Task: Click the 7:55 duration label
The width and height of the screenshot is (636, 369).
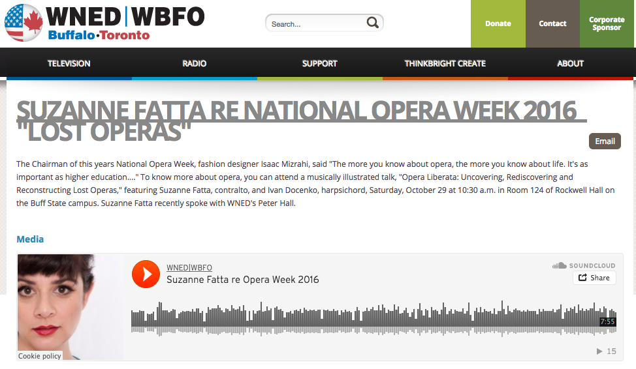Action: pyautogui.click(x=608, y=321)
